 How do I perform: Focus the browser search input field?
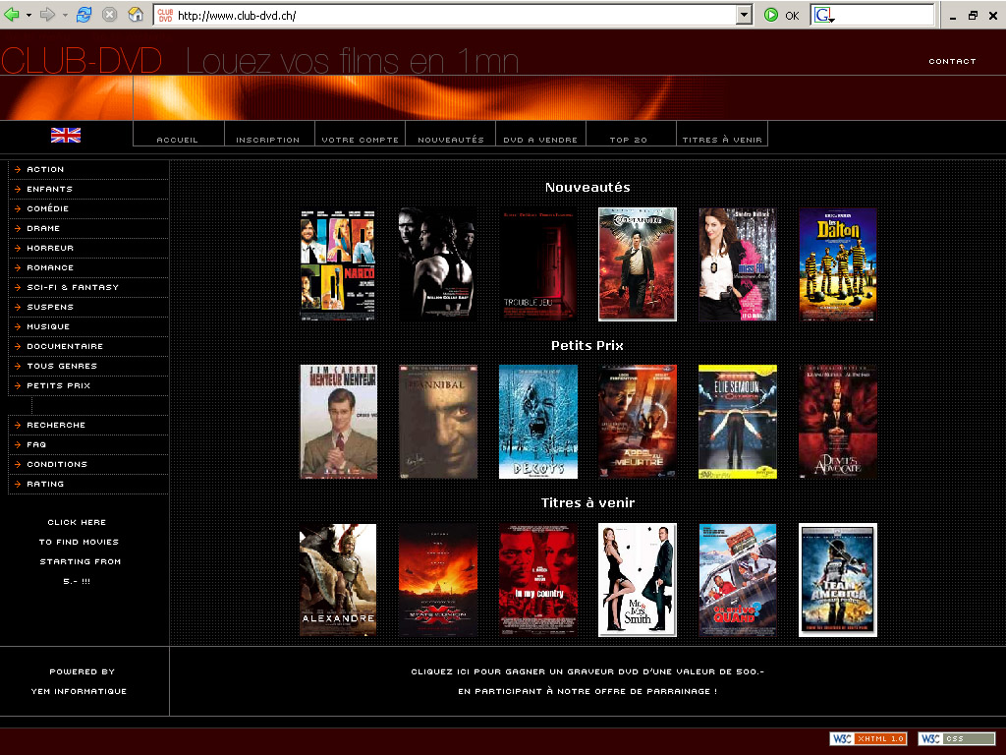(x=884, y=16)
